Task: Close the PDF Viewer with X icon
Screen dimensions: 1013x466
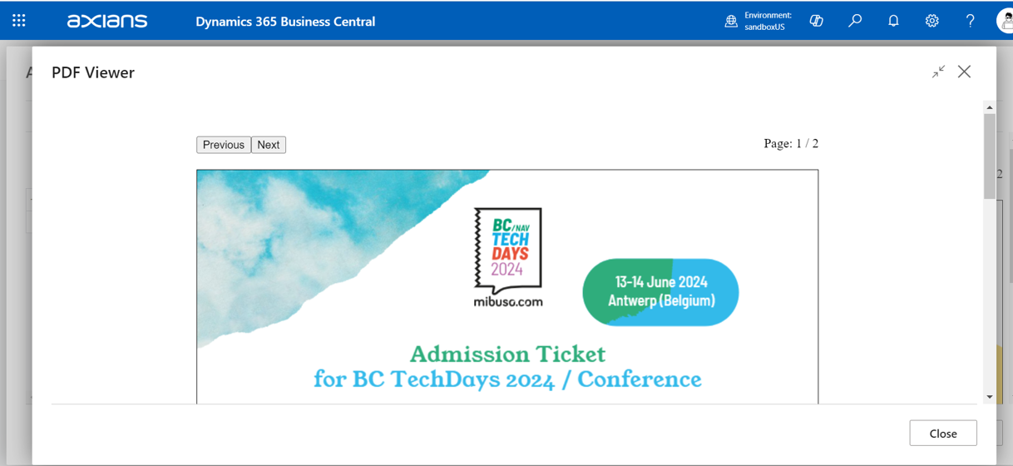Action: (x=964, y=72)
